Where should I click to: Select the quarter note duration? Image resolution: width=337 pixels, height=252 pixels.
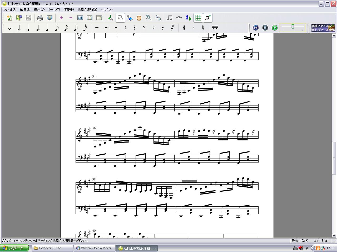tap(47, 28)
